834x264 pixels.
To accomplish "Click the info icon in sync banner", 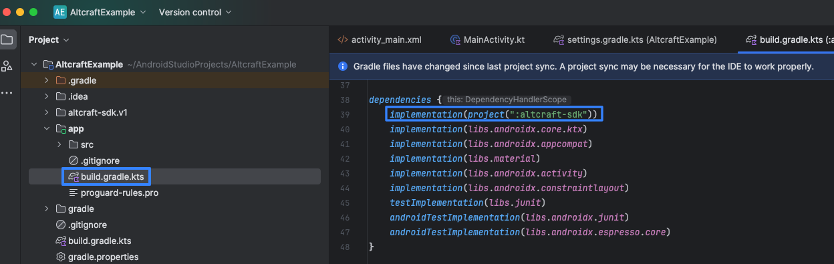I will click(x=343, y=66).
